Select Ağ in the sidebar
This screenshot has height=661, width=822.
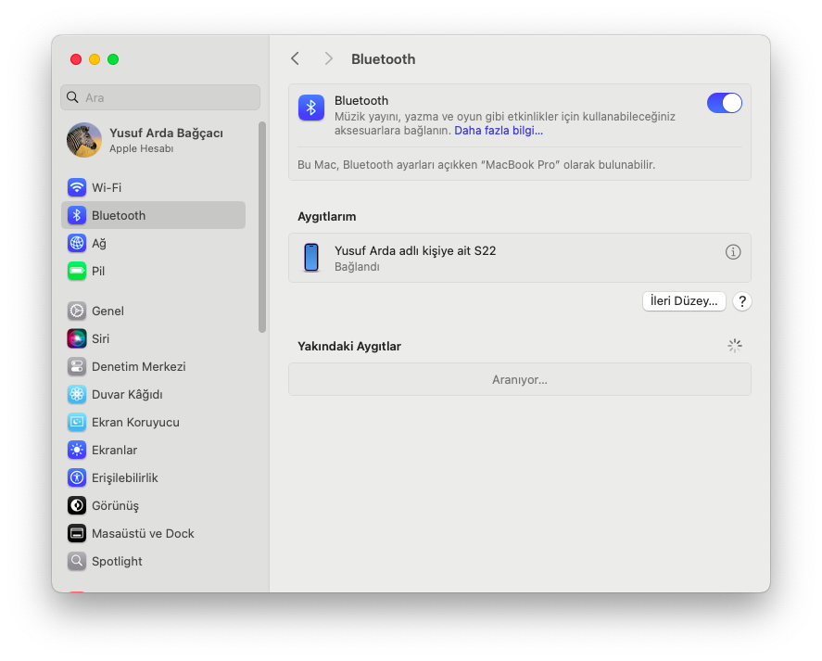pos(98,243)
